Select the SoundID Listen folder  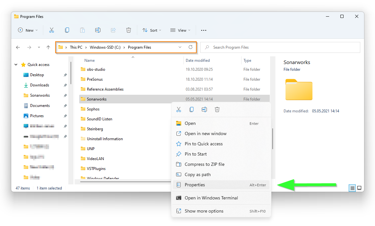tap(125, 119)
